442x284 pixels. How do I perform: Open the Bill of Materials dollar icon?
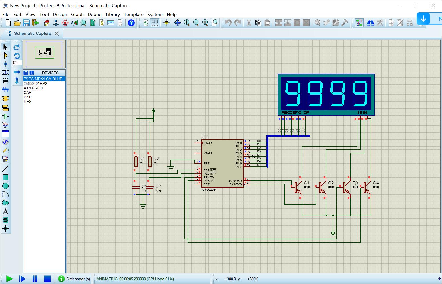click(102, 23)
